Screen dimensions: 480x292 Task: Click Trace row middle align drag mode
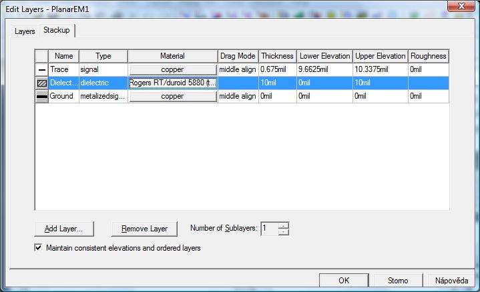coord(238,70)
